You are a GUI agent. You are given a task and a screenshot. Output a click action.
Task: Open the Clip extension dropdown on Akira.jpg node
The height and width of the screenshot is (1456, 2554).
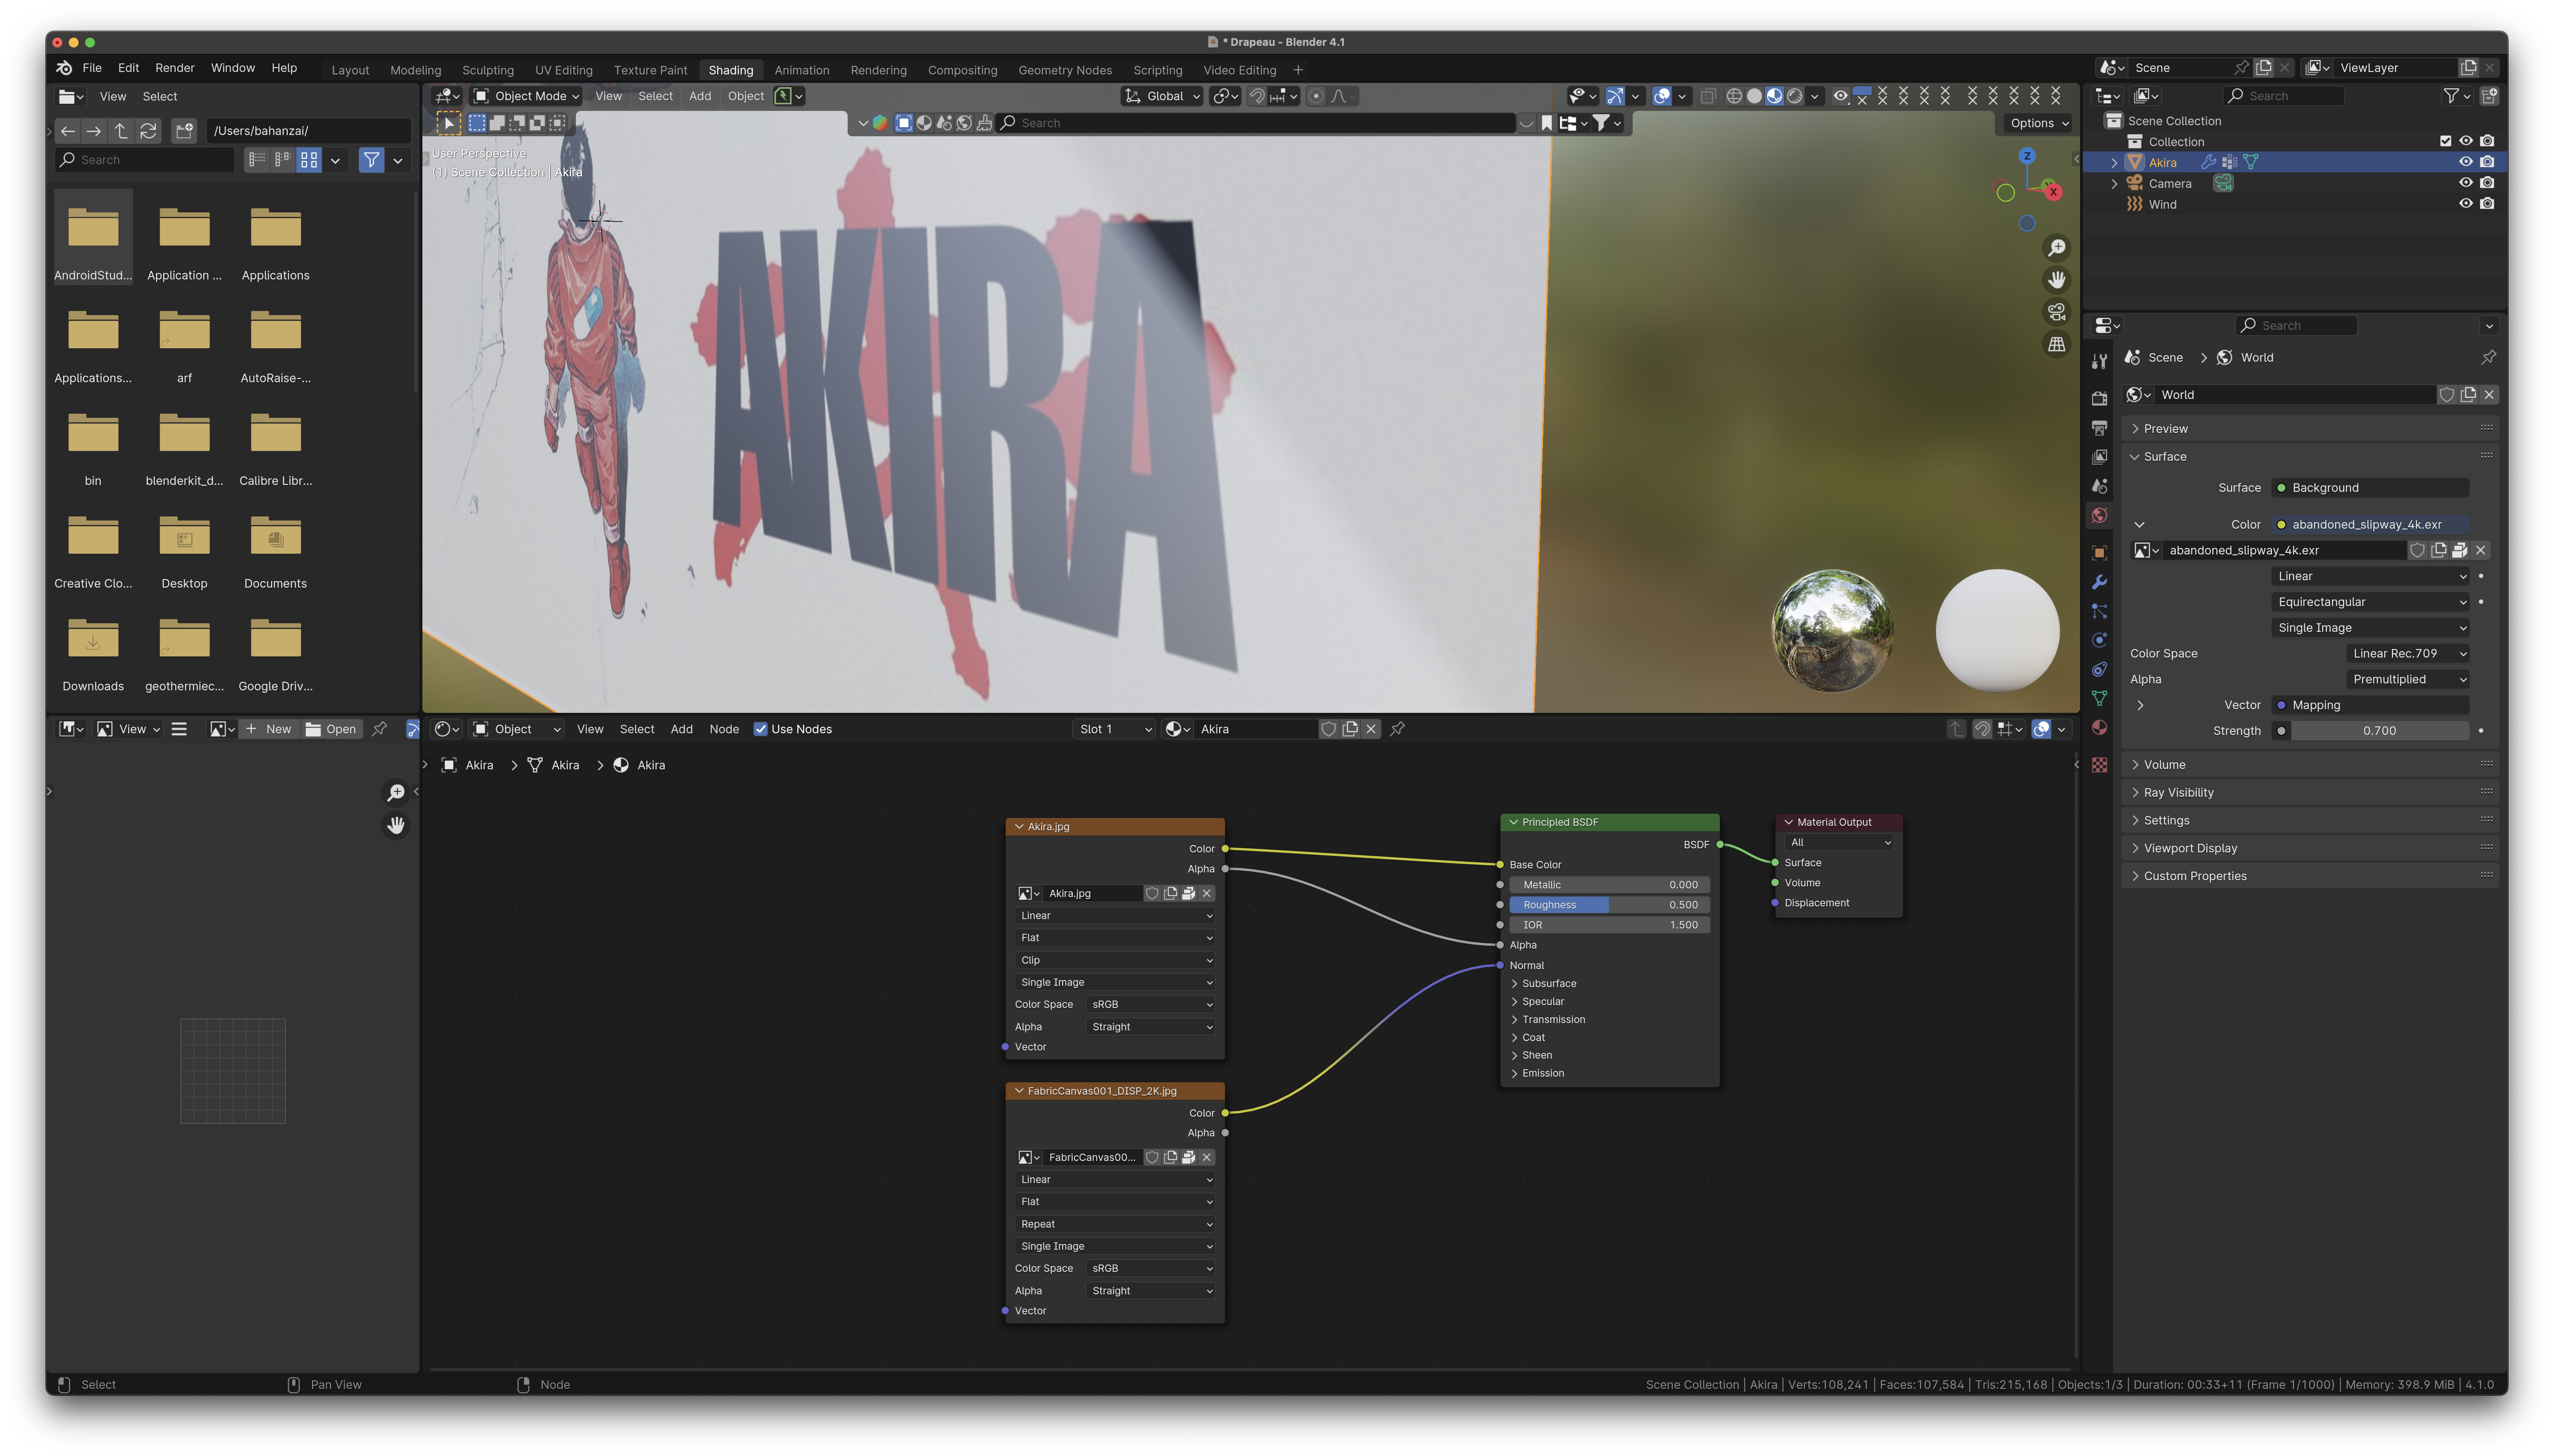(x=1114, y=960)
